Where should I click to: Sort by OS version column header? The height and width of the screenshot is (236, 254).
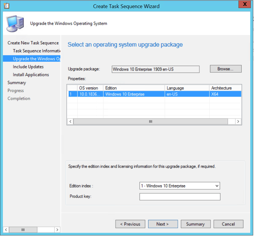point(90,88)
